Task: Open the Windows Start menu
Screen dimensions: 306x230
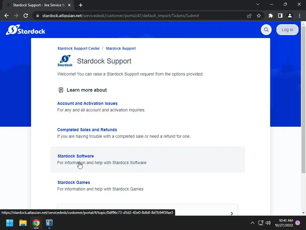Action: [10, 223]
